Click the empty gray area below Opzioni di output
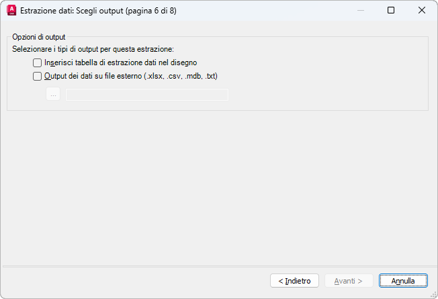Image resolution: width=438 pixels, height=299 pixels. (219, 187)
